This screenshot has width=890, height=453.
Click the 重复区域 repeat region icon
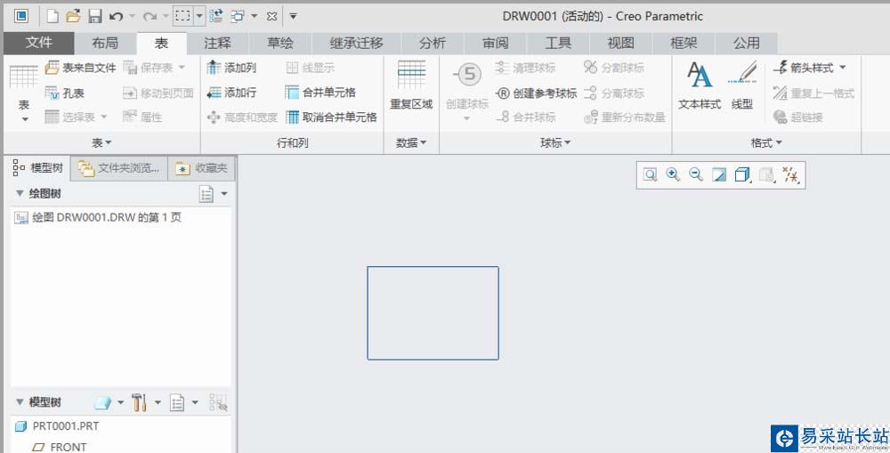411,75
